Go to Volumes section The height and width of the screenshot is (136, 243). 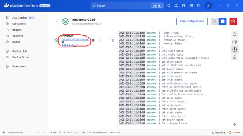pos(18,36)
